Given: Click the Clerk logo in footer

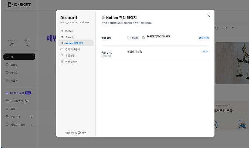Looking at the screenshot, I should [82, 132].
